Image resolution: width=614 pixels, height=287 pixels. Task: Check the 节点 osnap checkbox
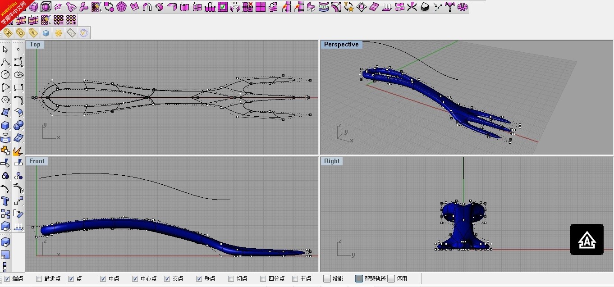click(295, 278)
